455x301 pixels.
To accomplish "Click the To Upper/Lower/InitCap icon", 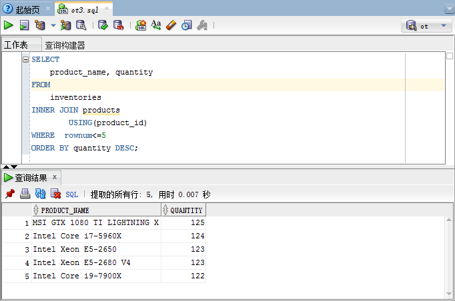I will click(x=156, y=25).
